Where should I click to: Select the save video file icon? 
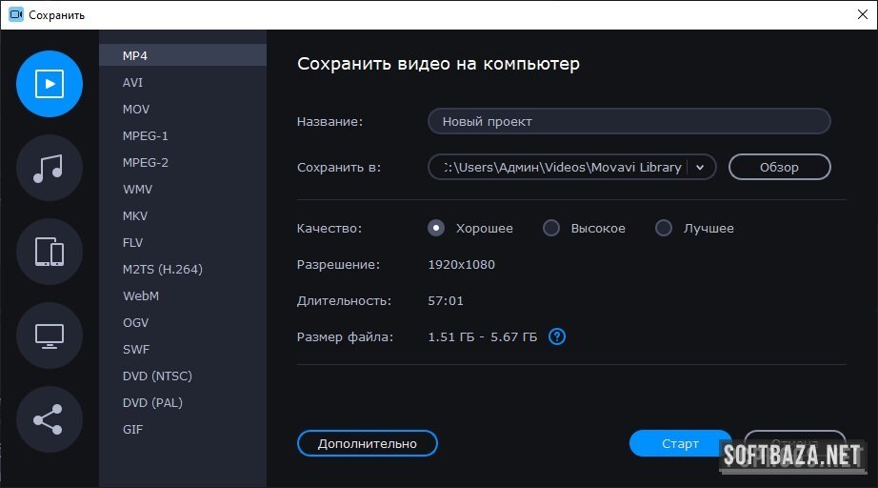click(x=50, y=84)
